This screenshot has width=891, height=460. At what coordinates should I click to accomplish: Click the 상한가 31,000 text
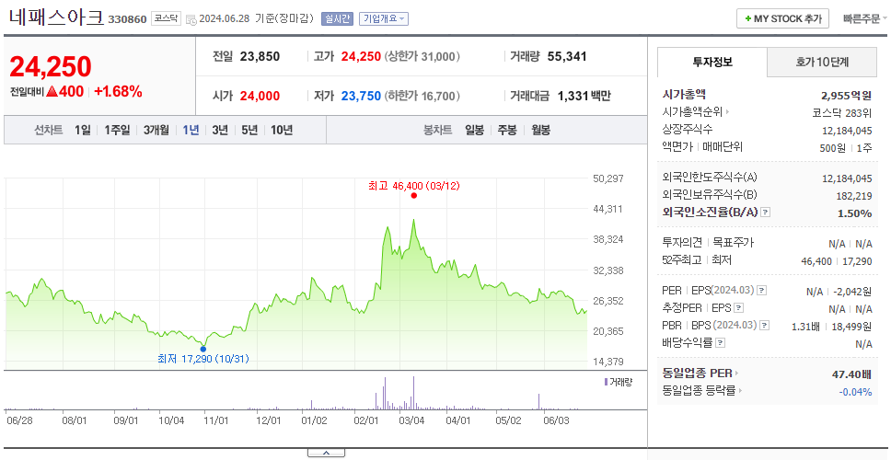pos(422,57)
